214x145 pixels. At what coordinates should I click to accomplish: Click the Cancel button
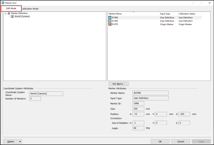pos(180,141)
